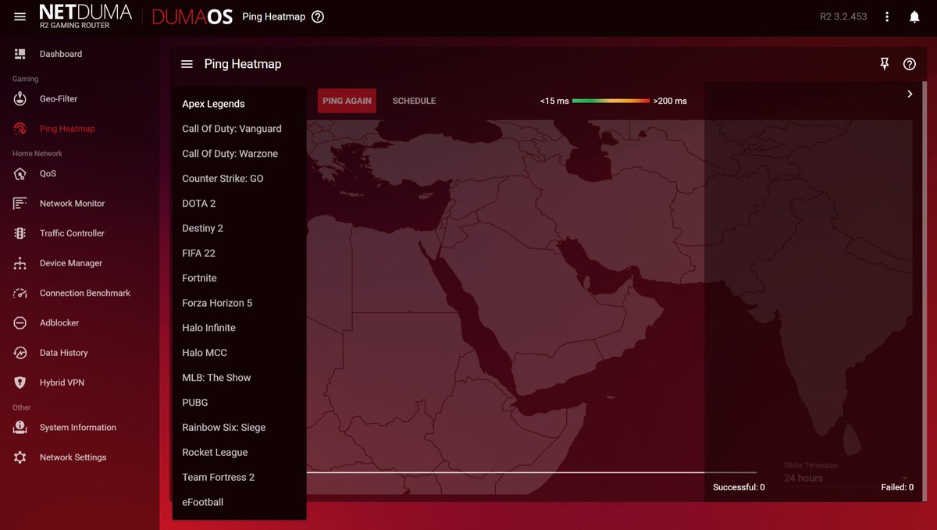Choose Team Fortress 2
Screen dimensions: 937x530
coord(239,478)
